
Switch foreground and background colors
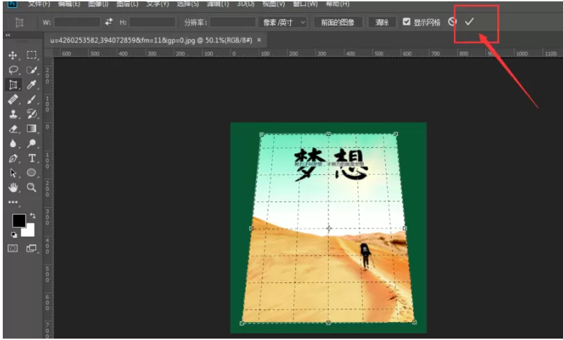click(x=33, y=215)
